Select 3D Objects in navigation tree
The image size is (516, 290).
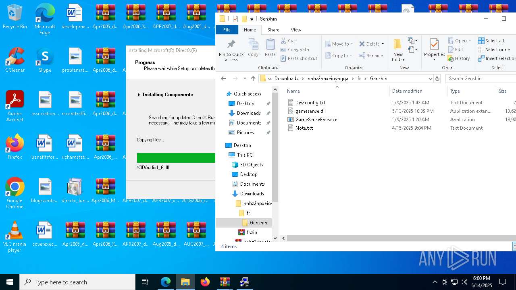click(252, 165)
